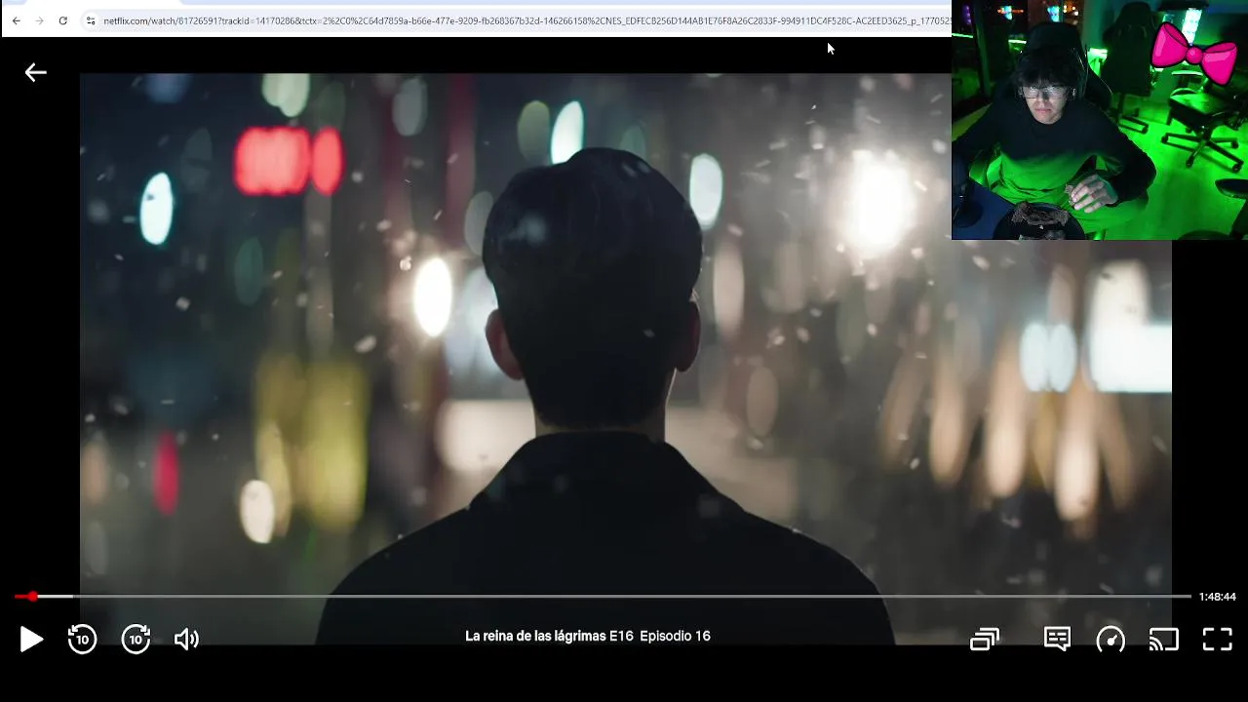
Task: Click the browser forward button
Action: [x=40, y=20]
